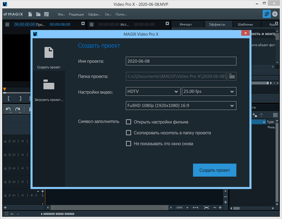Select the Load project folder icon in dialog
282x219 pixels.
point(48,85)
